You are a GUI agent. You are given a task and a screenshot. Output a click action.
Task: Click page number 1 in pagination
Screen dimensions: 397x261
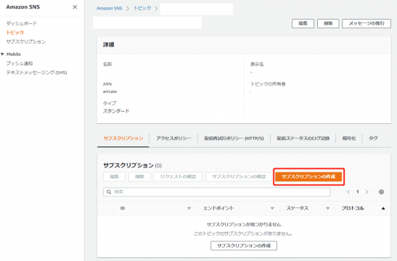click(x=358, y=192)
